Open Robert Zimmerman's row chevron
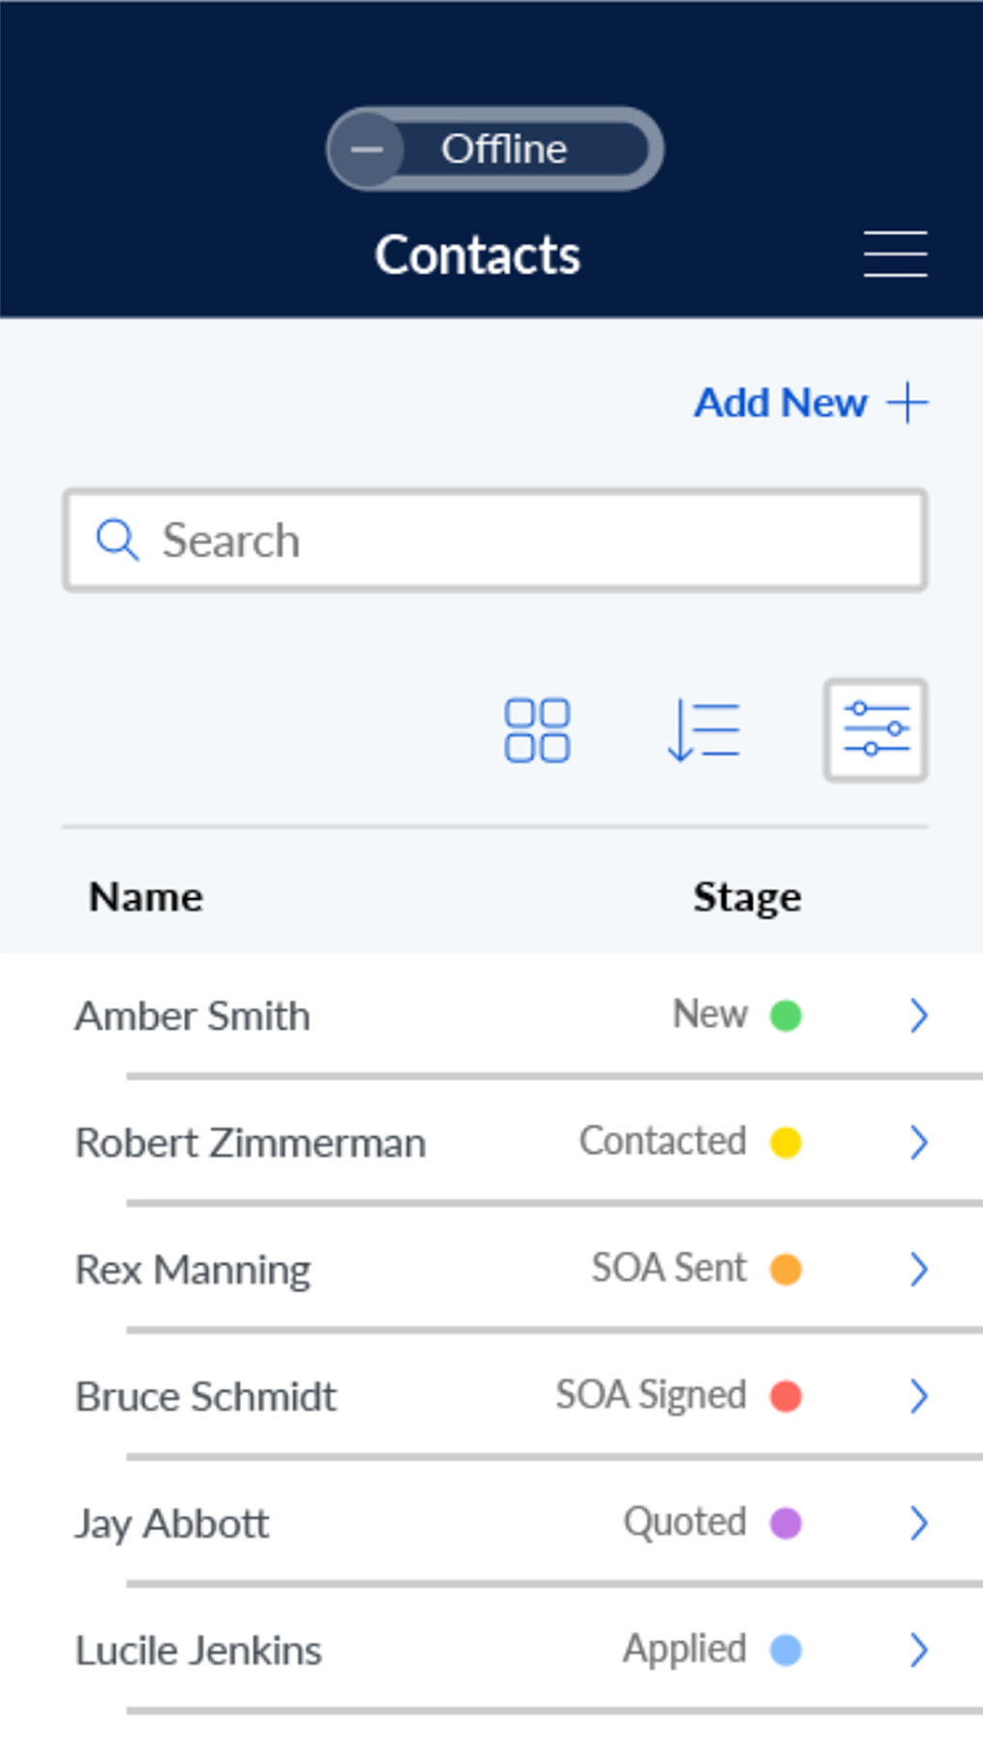The width and height of the screenshot is (983, 1747). click(918, 1143)
